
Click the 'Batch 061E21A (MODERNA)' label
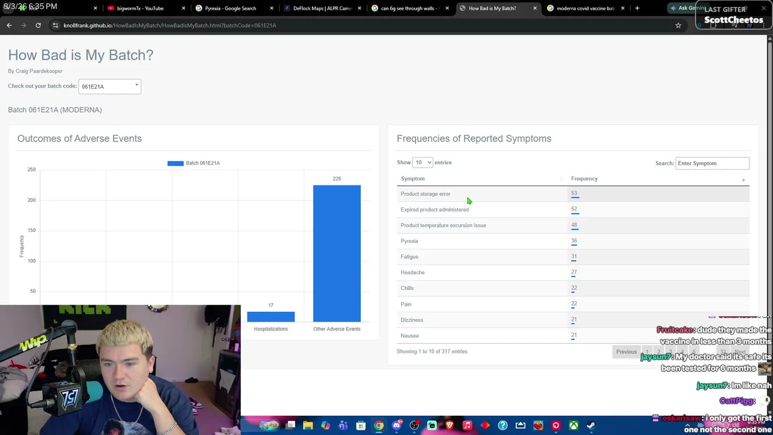[55, 110]
